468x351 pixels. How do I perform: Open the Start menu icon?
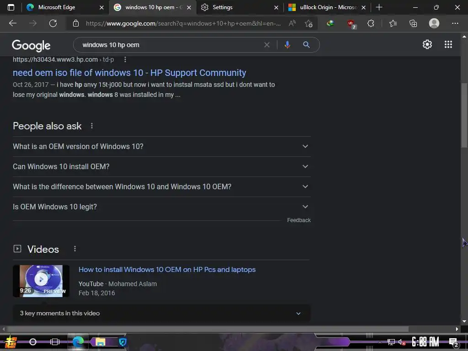(x=11, y=342)
